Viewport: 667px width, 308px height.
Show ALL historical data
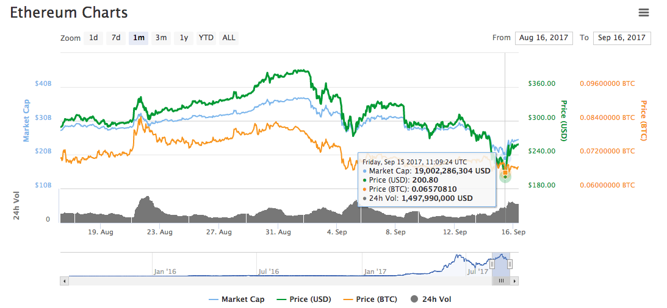(229, 38)
